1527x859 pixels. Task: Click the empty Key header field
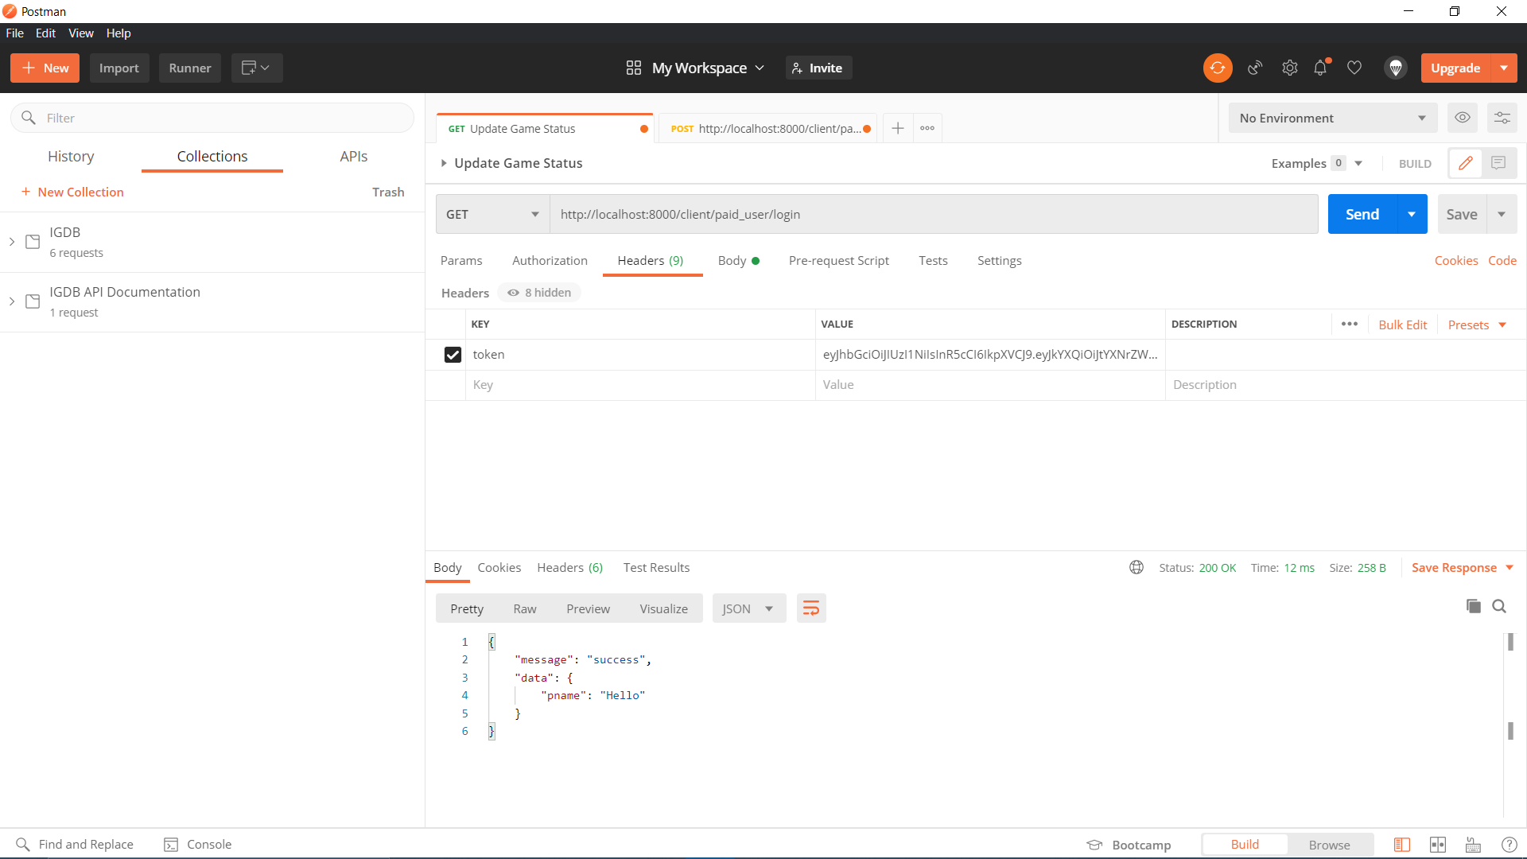[640, 385]
